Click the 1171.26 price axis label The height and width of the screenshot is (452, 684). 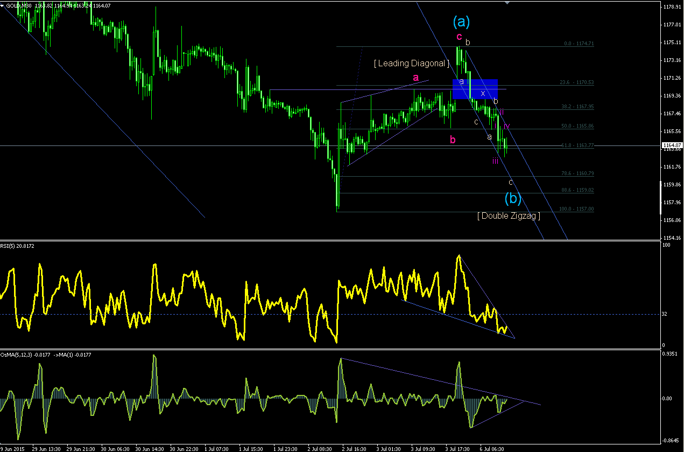tap(672, 78)
